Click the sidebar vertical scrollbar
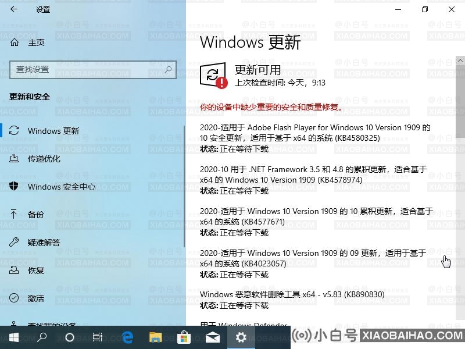Screen dimensions: 465x349 click(x=184, y=186)
